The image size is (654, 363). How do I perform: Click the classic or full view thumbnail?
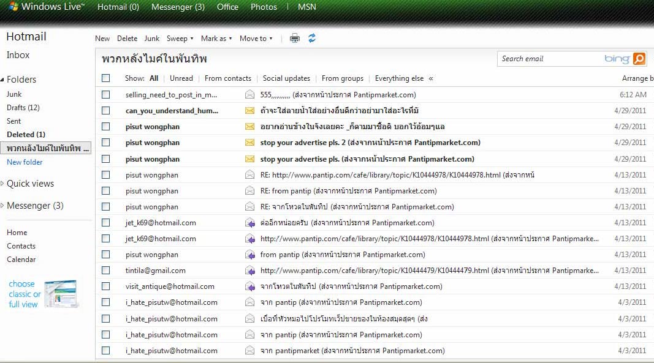pyautogui.click(x=61, y=294)
